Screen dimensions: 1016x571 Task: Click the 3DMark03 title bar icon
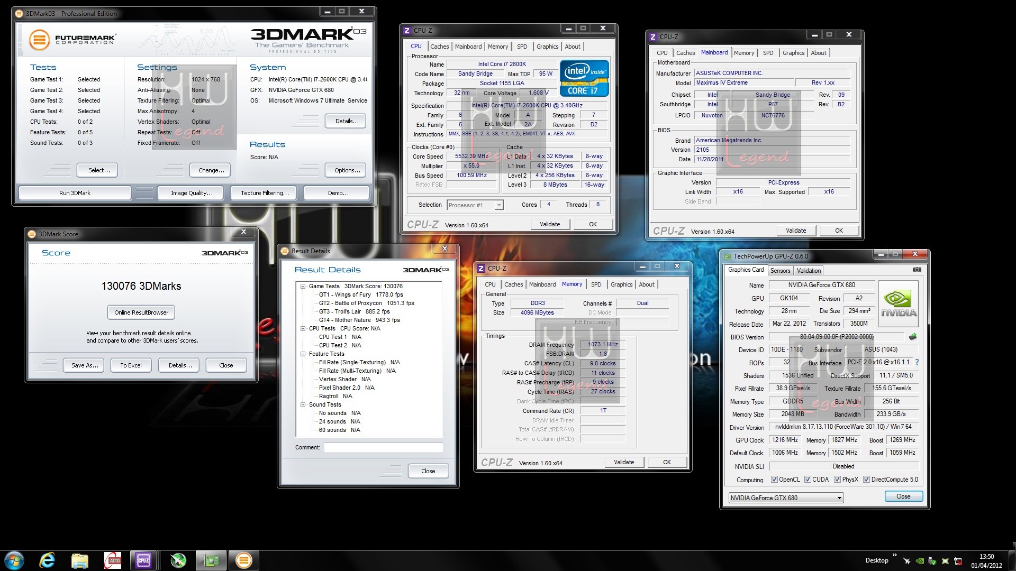pos(20,14)
